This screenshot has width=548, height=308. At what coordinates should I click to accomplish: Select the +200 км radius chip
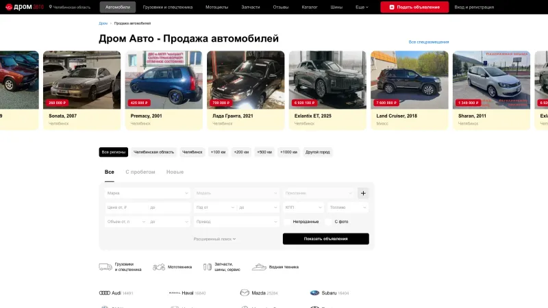pos(241,152)
